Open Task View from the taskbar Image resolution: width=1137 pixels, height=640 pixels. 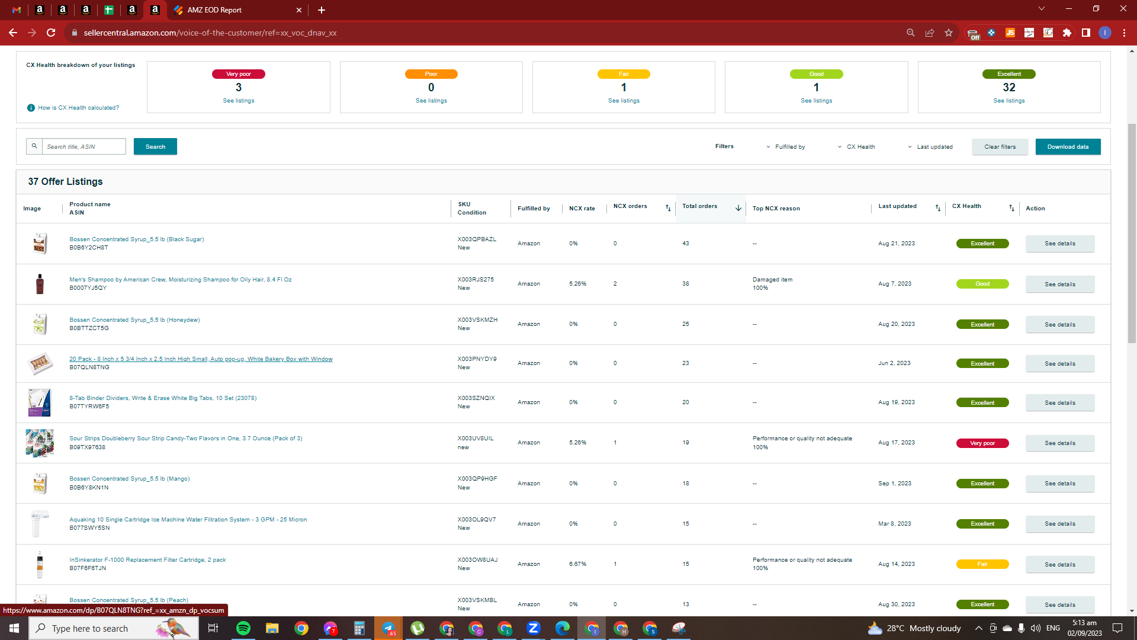[213, 628]
